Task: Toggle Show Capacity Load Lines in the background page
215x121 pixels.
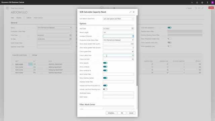Action: (x=169, y=43)
